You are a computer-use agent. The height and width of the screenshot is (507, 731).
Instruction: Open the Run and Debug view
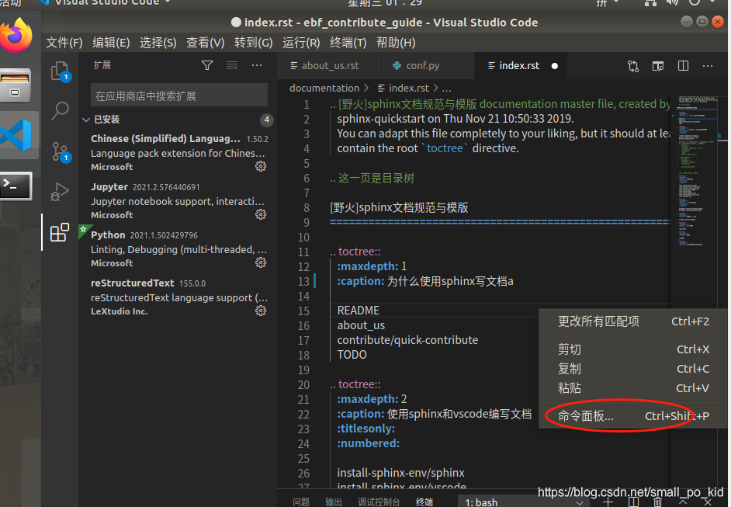[x=60, y=191]
